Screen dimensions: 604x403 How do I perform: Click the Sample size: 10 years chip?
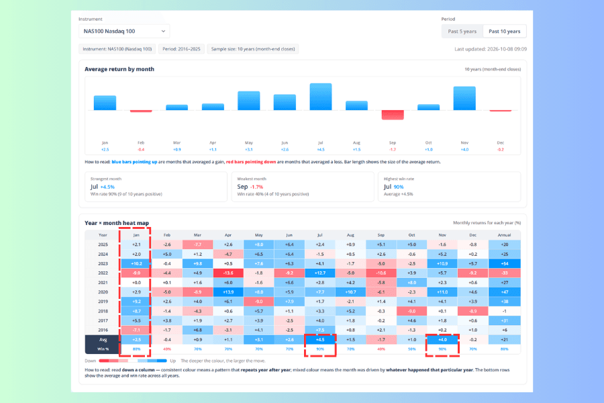click(253, 49)
